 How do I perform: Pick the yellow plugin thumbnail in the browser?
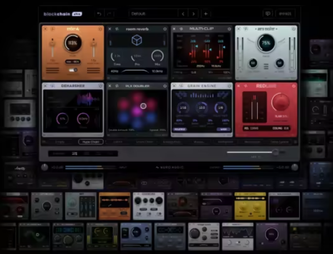pos(250,205)
